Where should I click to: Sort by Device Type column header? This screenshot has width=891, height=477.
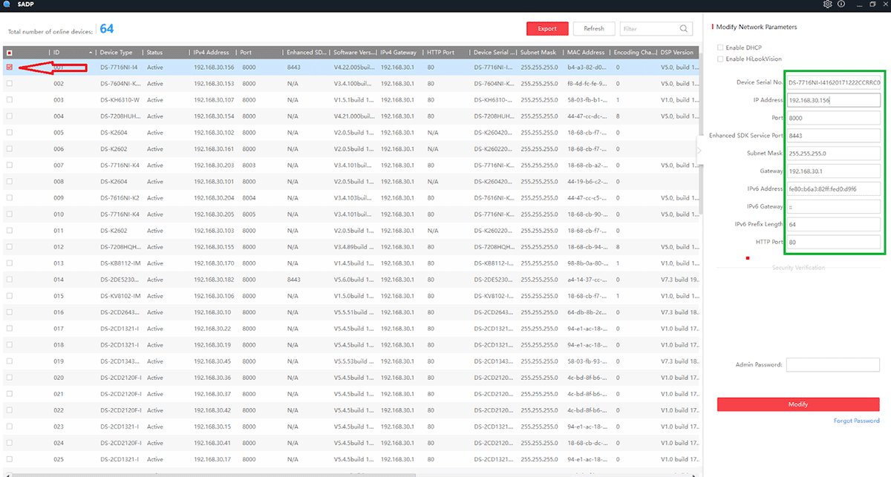coord(116,53)
